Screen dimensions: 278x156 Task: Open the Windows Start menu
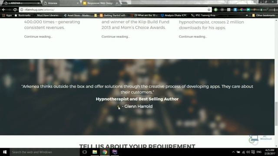pos(5,152)
